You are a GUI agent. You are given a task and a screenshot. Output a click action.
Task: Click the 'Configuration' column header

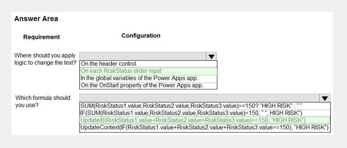[141, 36]
